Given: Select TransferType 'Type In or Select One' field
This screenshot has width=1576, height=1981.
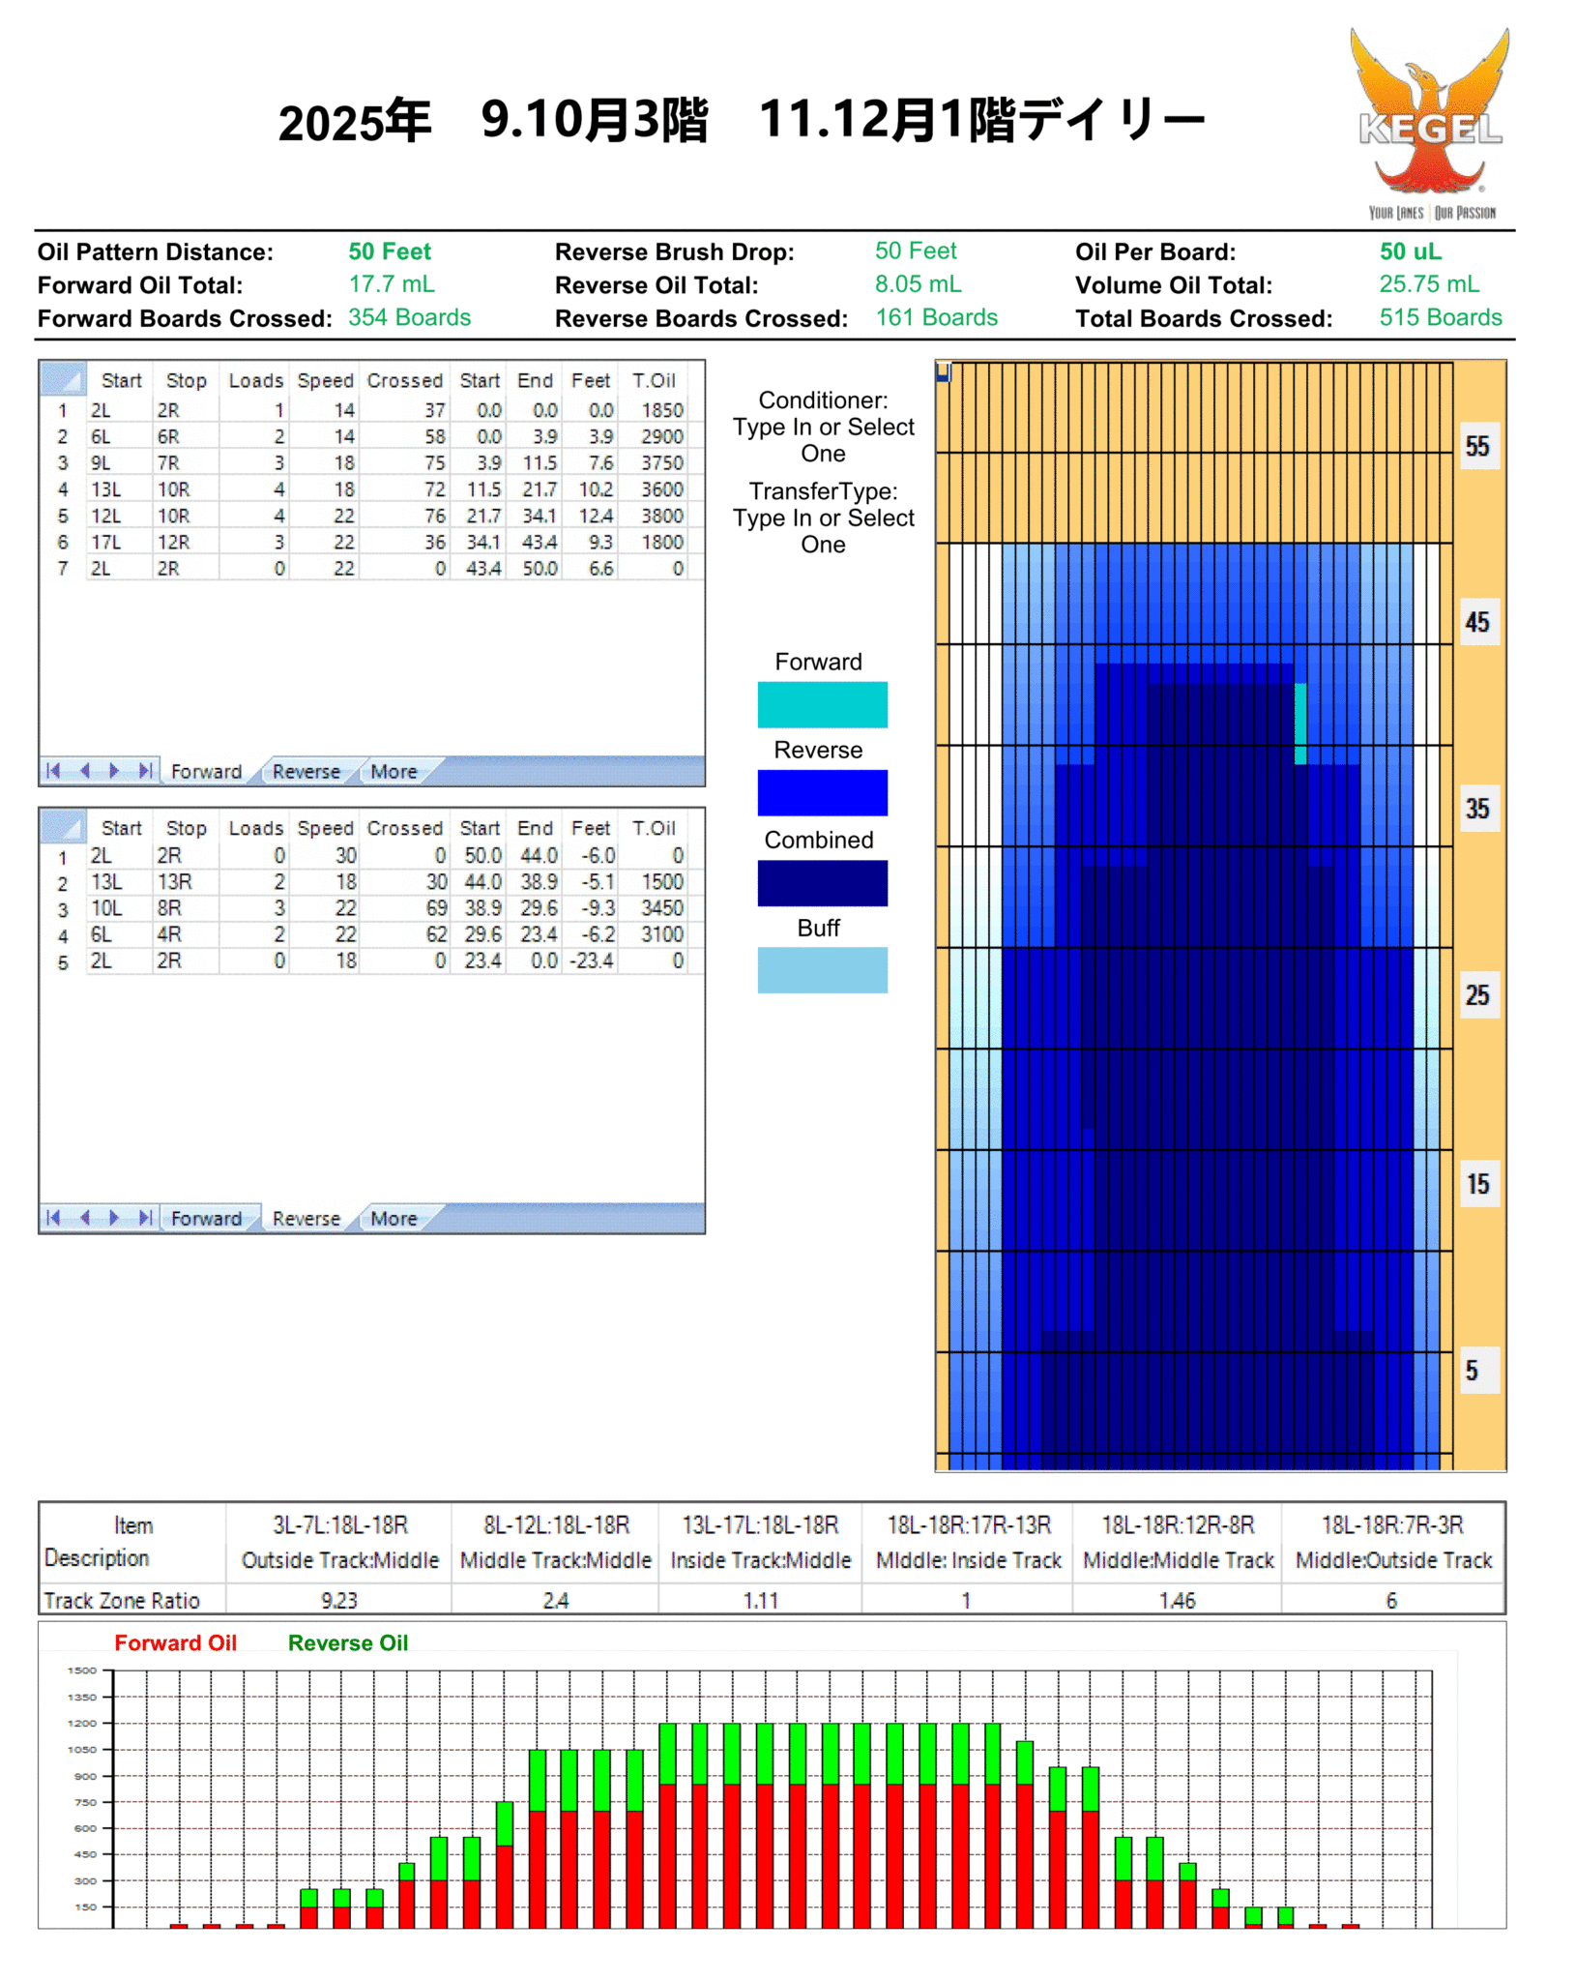Looking at the screenshot, I should tap(823, 531).
